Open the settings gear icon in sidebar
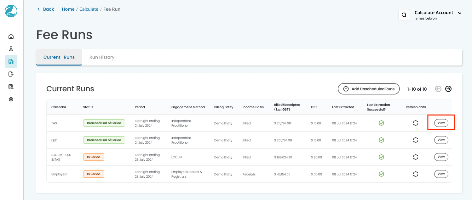Image resolution: width=472 pixels, height=200 pixels. (x=11, y=99)
